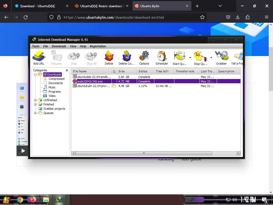Open the File menu in IDM
Viewport: 273px width, 205px height.
[x=45, y=46]
